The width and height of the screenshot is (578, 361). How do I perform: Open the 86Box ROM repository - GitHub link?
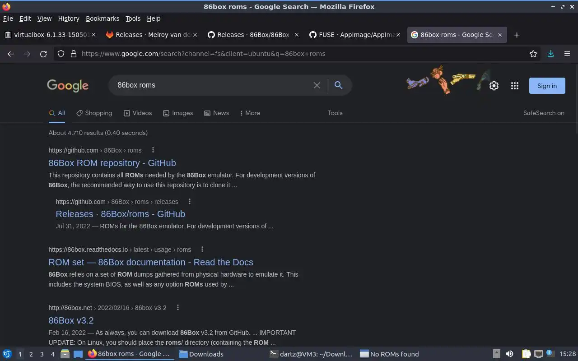point(112,163)
